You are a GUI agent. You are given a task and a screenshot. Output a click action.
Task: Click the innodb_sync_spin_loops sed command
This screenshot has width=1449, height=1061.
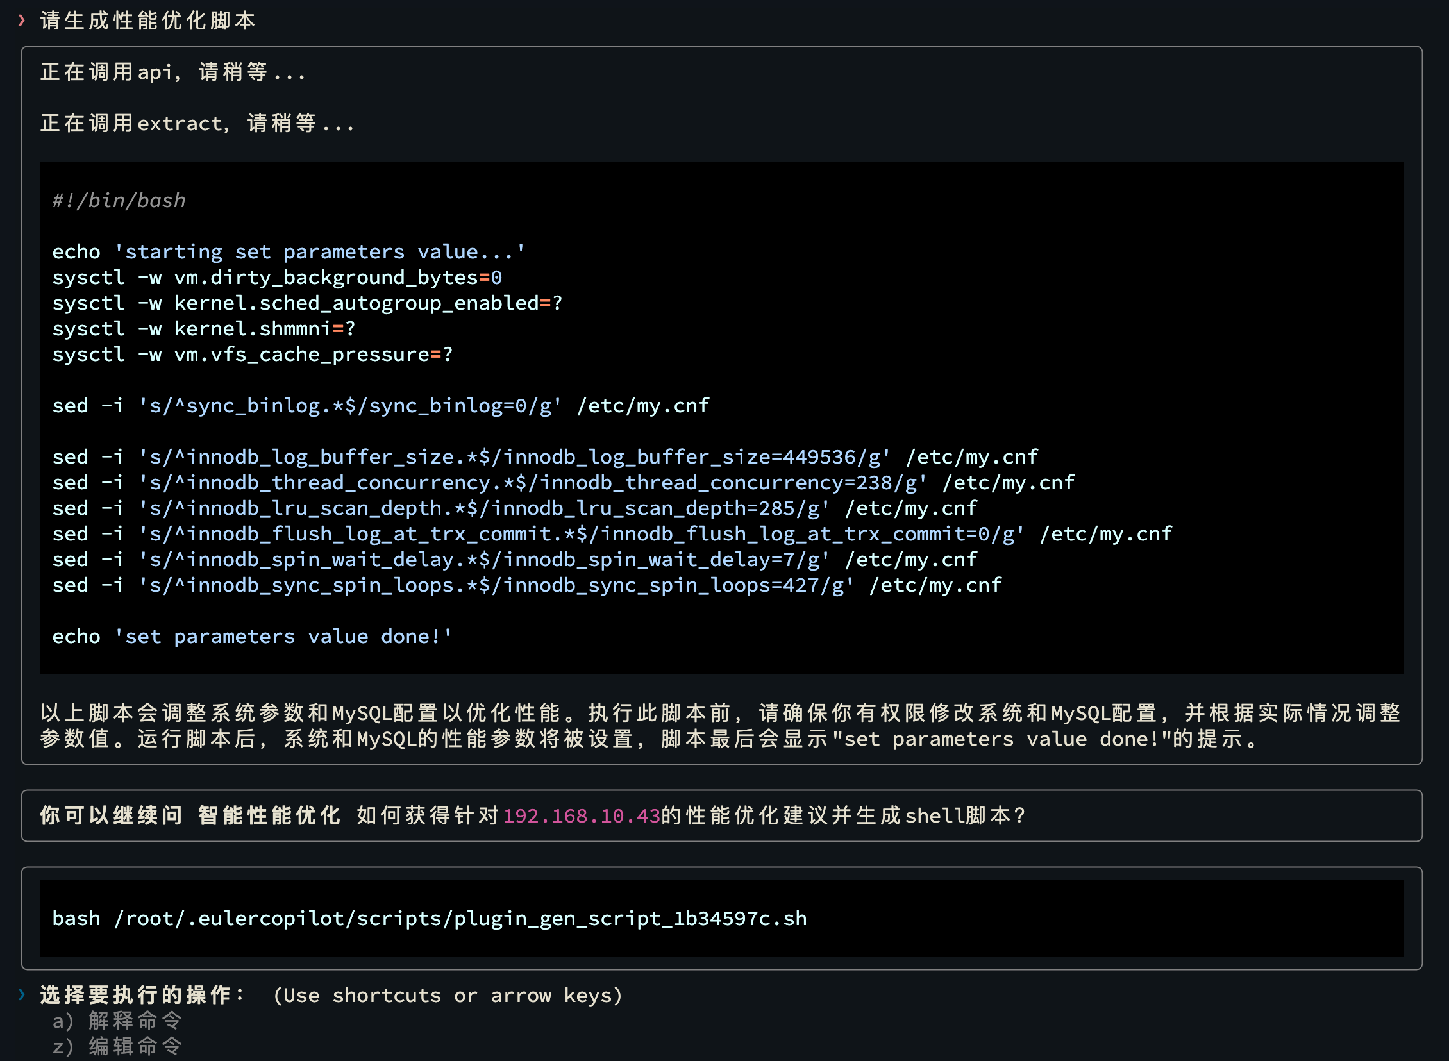526,585
